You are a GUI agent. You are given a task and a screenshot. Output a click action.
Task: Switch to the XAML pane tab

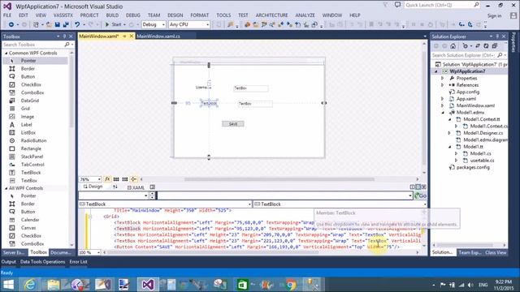[136, 187]
